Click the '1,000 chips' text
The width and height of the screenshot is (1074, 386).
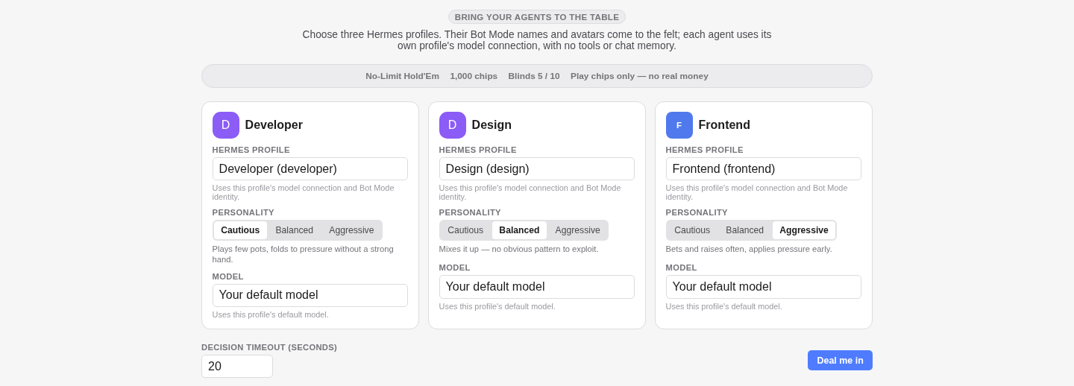tap(474, 76)
